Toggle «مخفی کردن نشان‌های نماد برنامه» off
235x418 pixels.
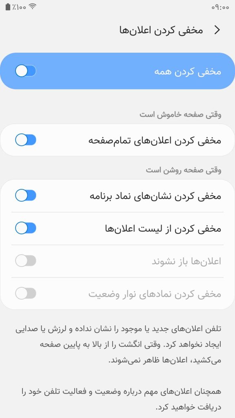click(x=25, y=195)
